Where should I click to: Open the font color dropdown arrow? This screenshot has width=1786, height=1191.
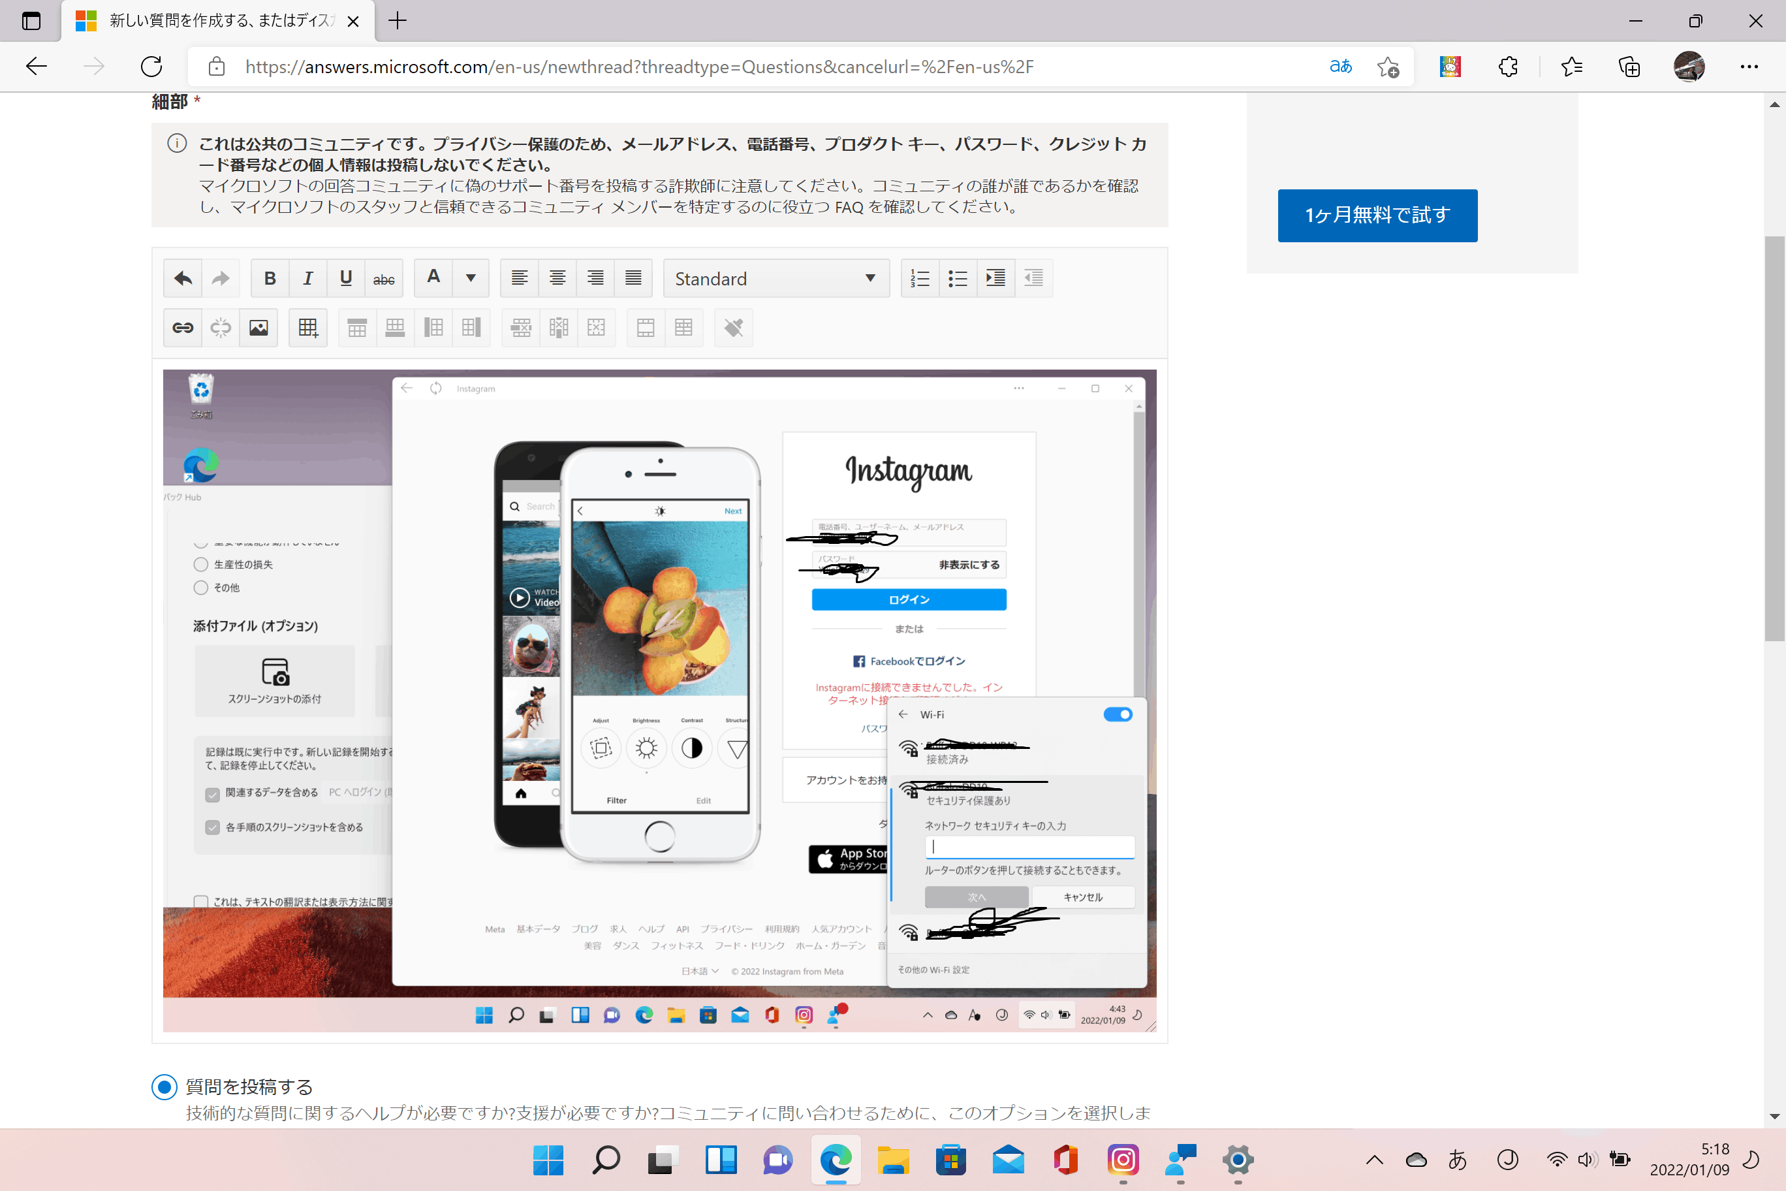pos(471,279)
